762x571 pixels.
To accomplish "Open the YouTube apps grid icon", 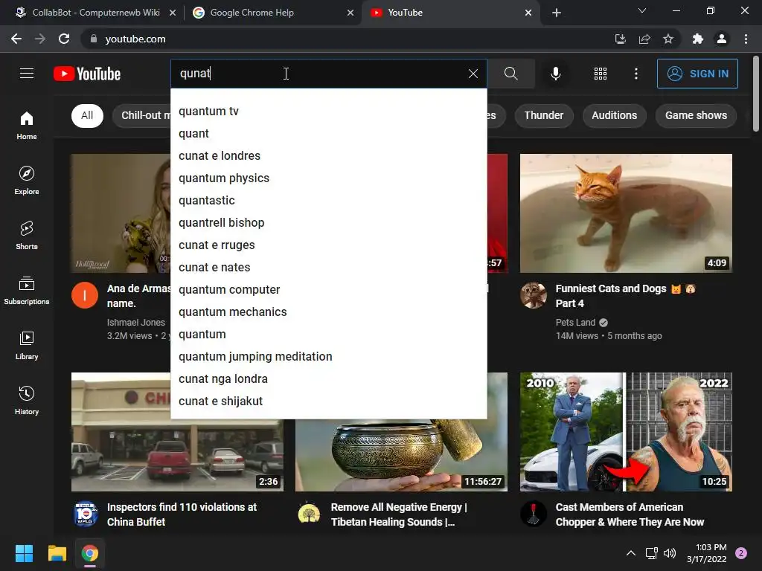I will [x=601, y=74].
